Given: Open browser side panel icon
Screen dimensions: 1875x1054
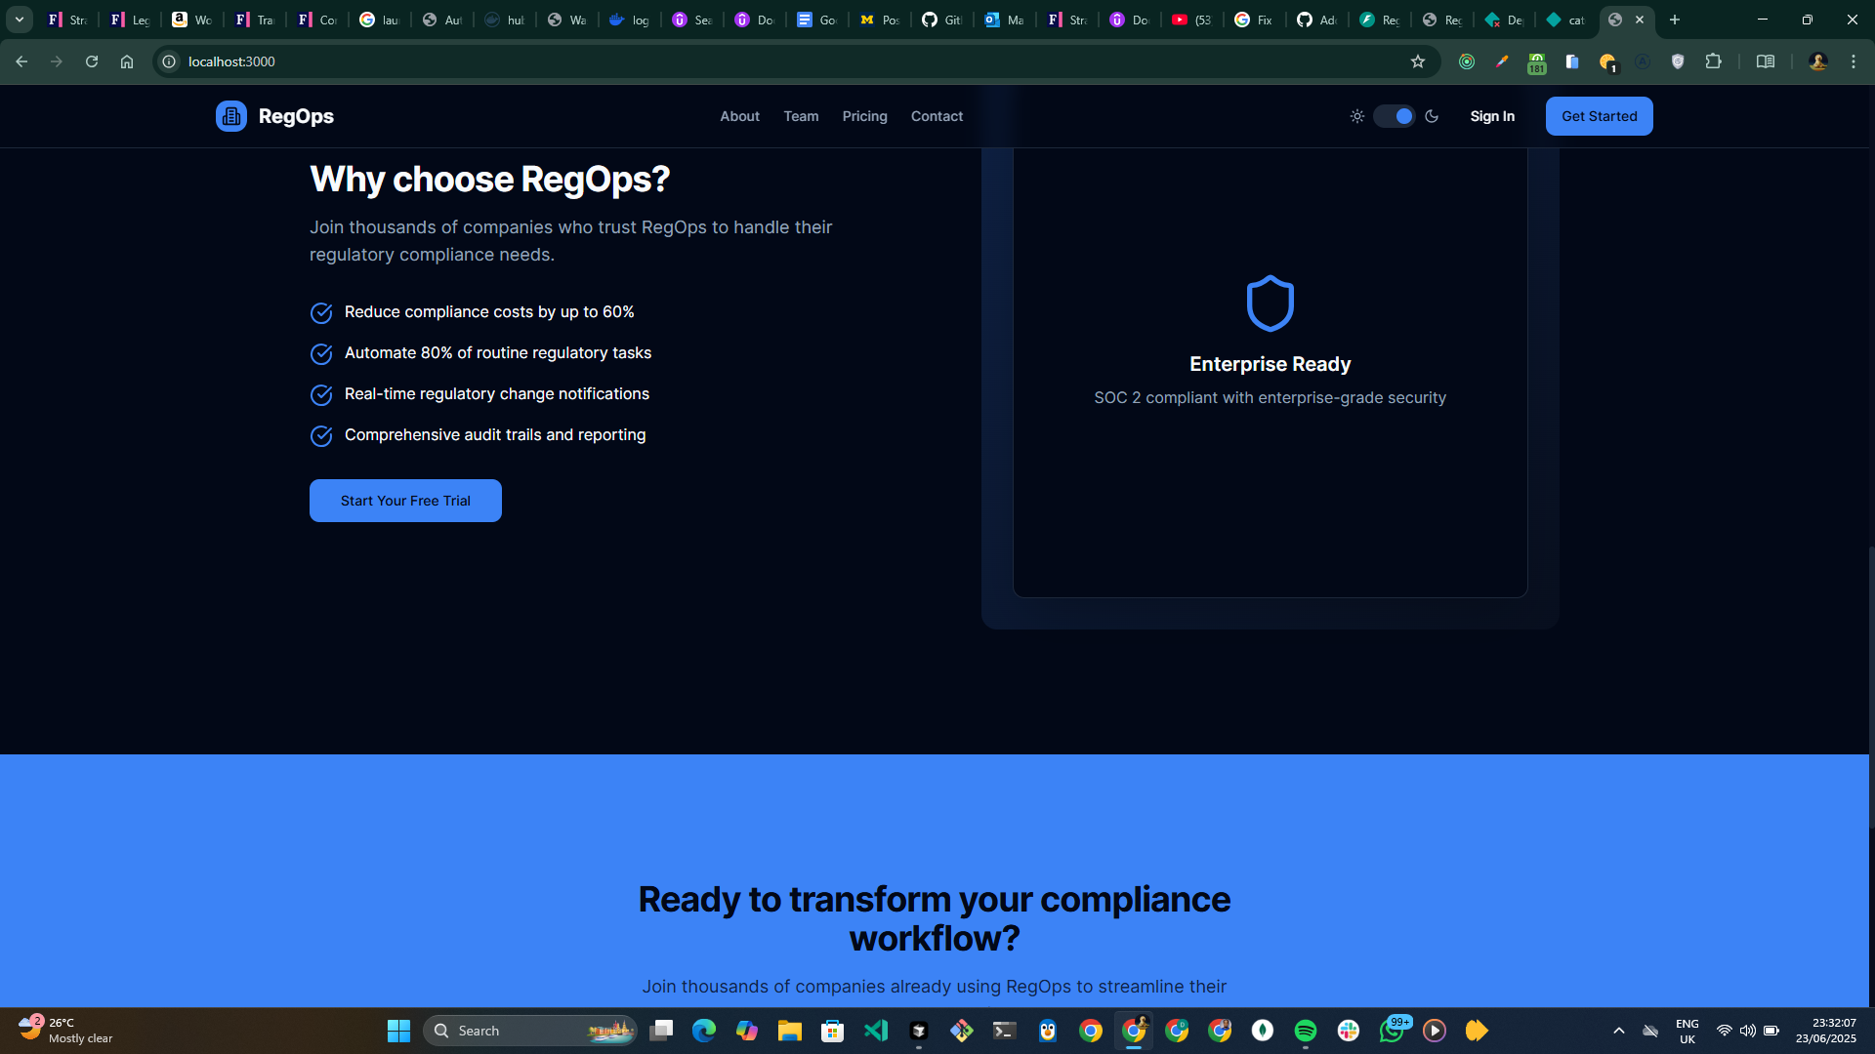Looking at the screenshot, I should (1765, 61).
